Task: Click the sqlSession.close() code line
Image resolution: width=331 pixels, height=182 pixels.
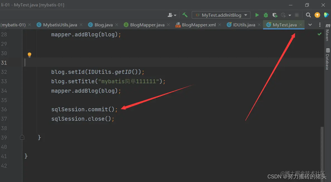Action: [x=83, y=119]
